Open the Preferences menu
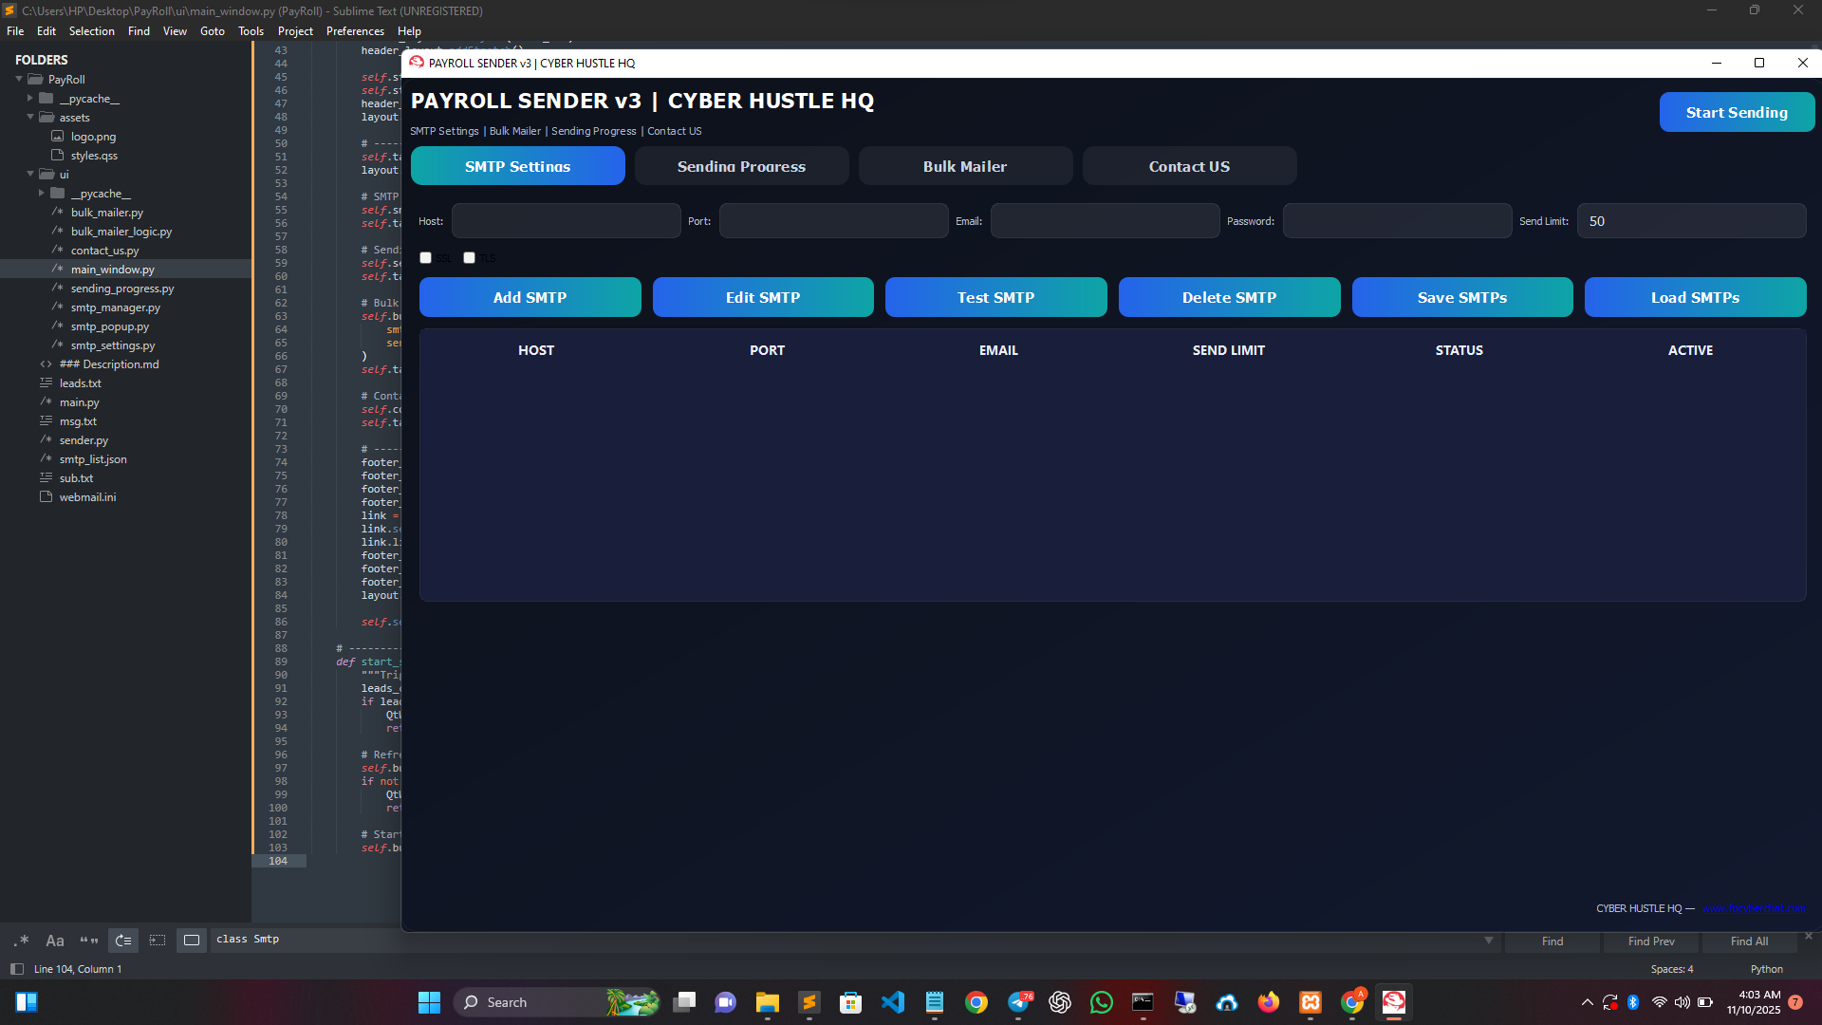 pos(355,31)
